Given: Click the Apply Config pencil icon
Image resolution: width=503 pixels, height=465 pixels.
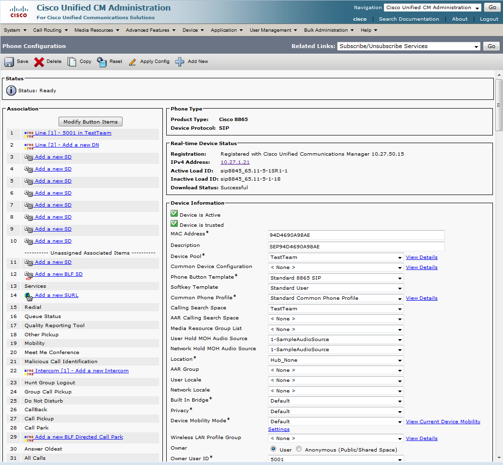Looking at the screenshot, I should [x=133, y=62].
